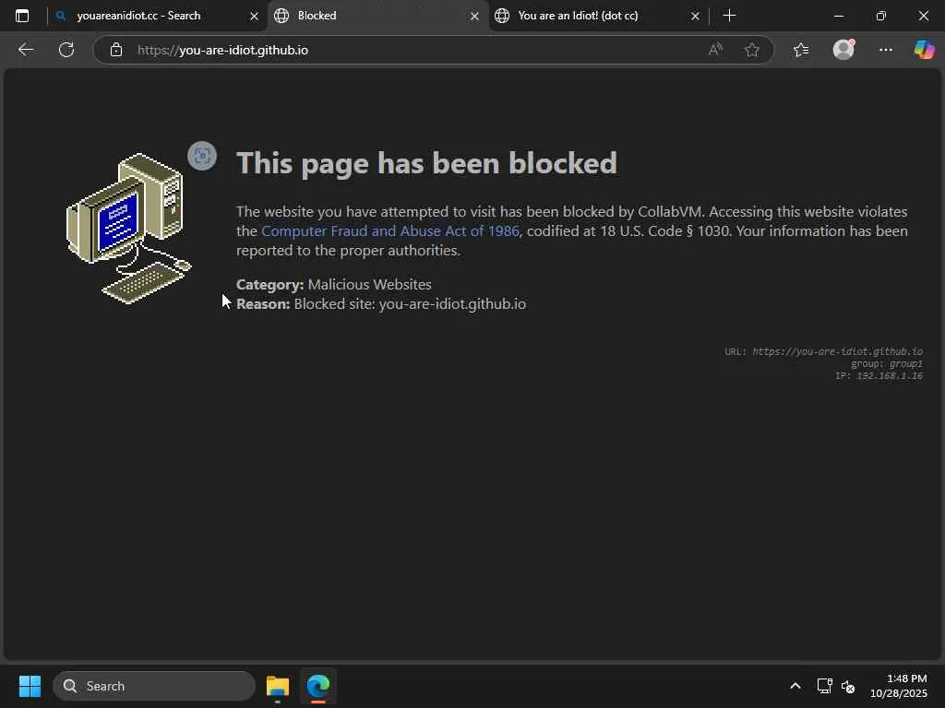Click the visual search icon beside computer image
The height and width of the screenshot is (708, 945).
pyautogui.click(x=202, y=156)
